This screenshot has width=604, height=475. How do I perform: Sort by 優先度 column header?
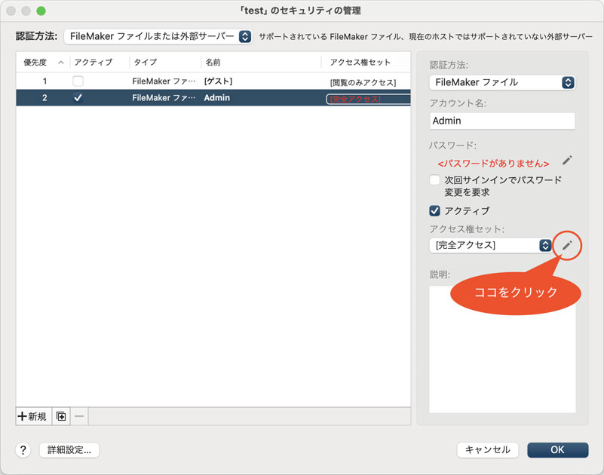coord(43,62)
